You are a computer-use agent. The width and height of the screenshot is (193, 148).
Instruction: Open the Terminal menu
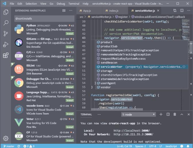(x=74, y=4)
